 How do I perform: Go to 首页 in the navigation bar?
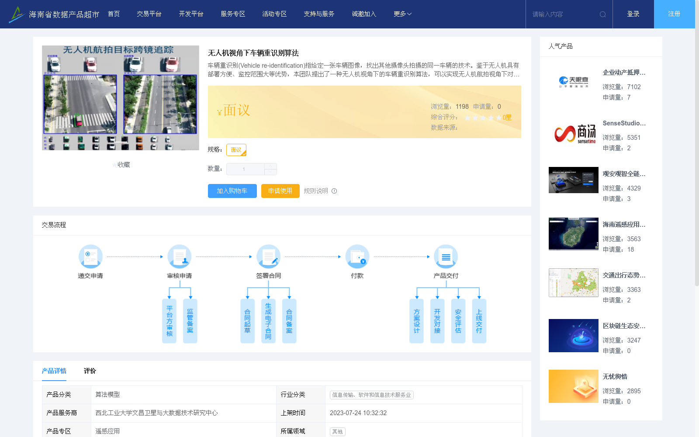click(114, 14)
